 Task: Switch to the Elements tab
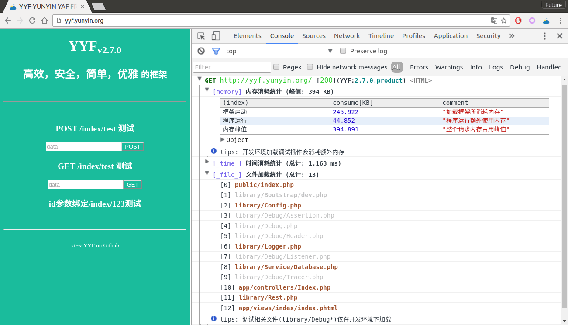247,36
